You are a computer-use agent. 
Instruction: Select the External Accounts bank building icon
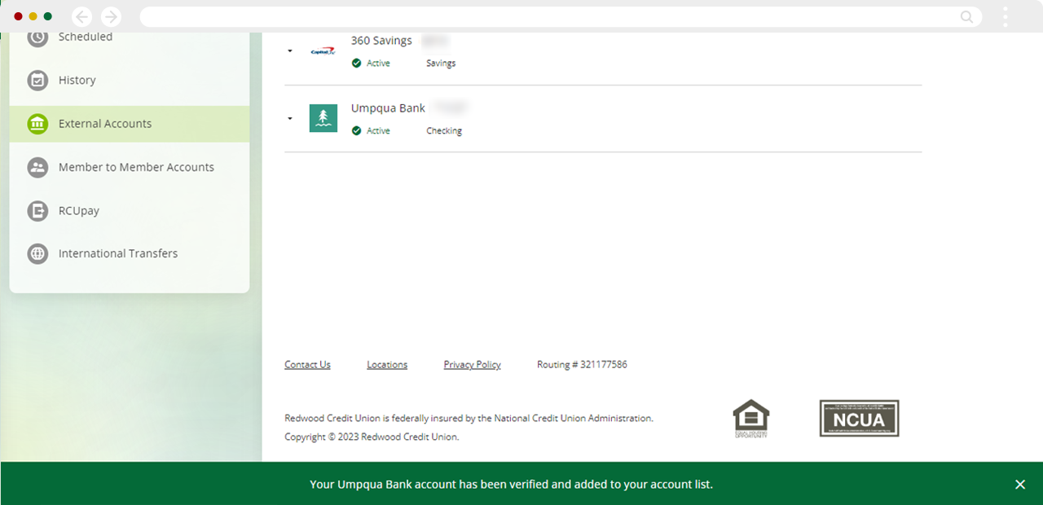37,124
